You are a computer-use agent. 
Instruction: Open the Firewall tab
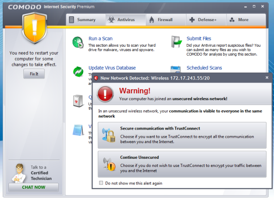(166, 20)
